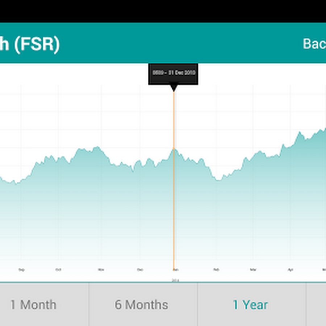Select the Feb axis label

click(x=216, y=270)
